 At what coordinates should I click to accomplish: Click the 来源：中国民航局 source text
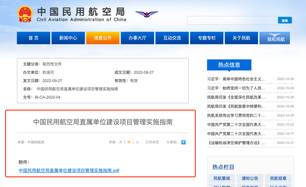coord(31,142)
